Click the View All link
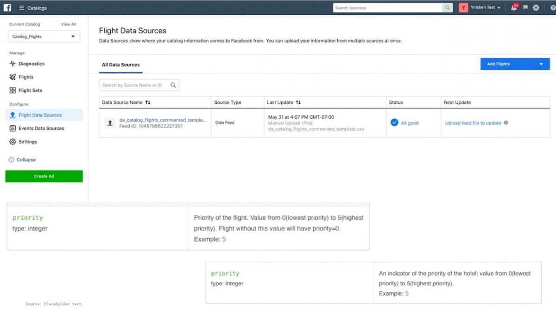Screen dimensions: 556x309 pyautogui.click(x=69, y=25)
